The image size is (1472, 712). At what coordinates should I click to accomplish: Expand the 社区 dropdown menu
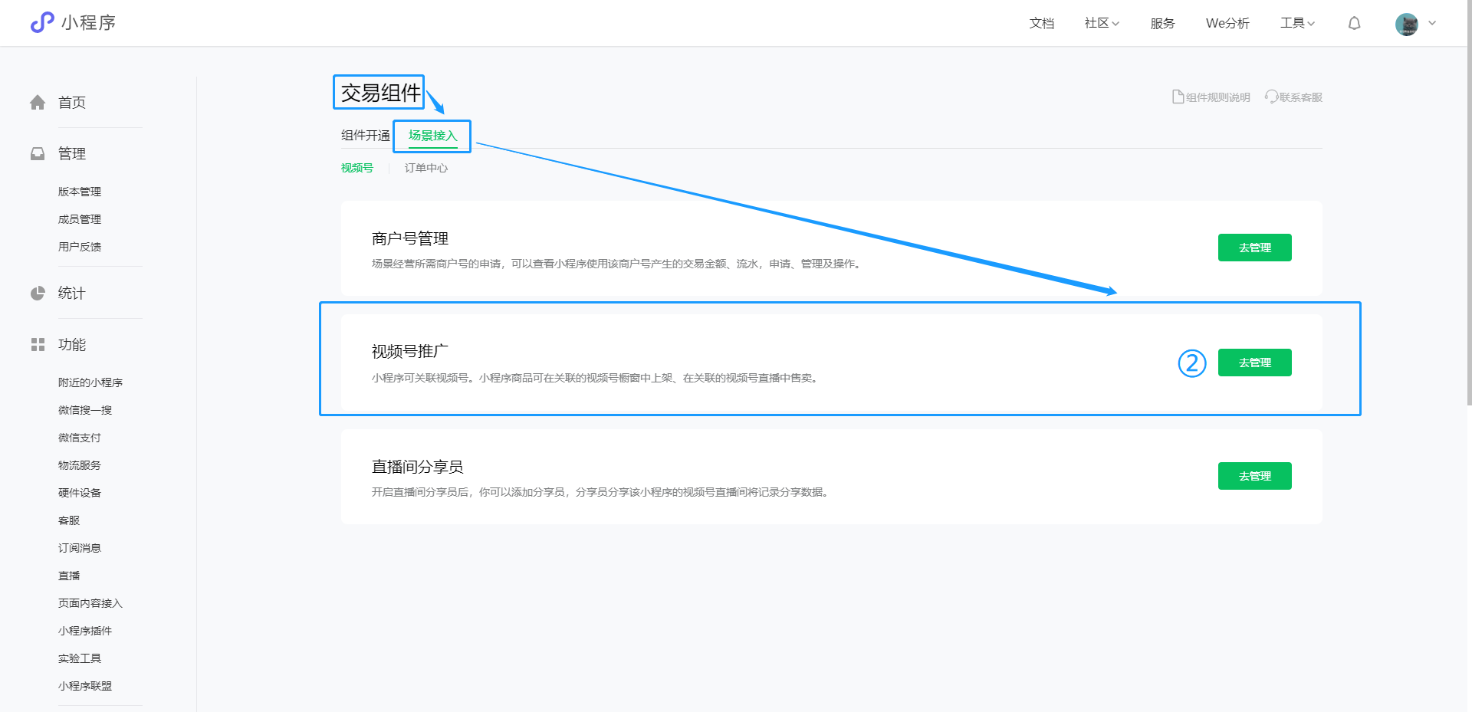(1102, 23)
